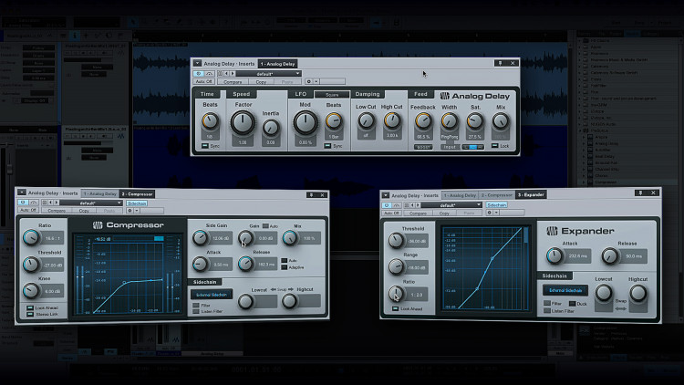
Task: Go to previous preset in Analog Delay window
Action: [x=226, y=74]
